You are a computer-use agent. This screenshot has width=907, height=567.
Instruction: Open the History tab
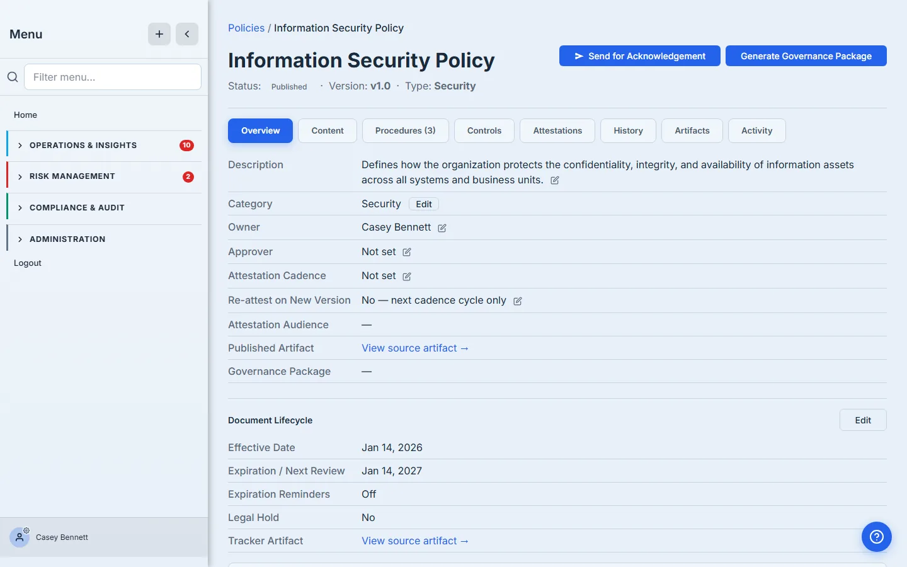click(629, 130)
